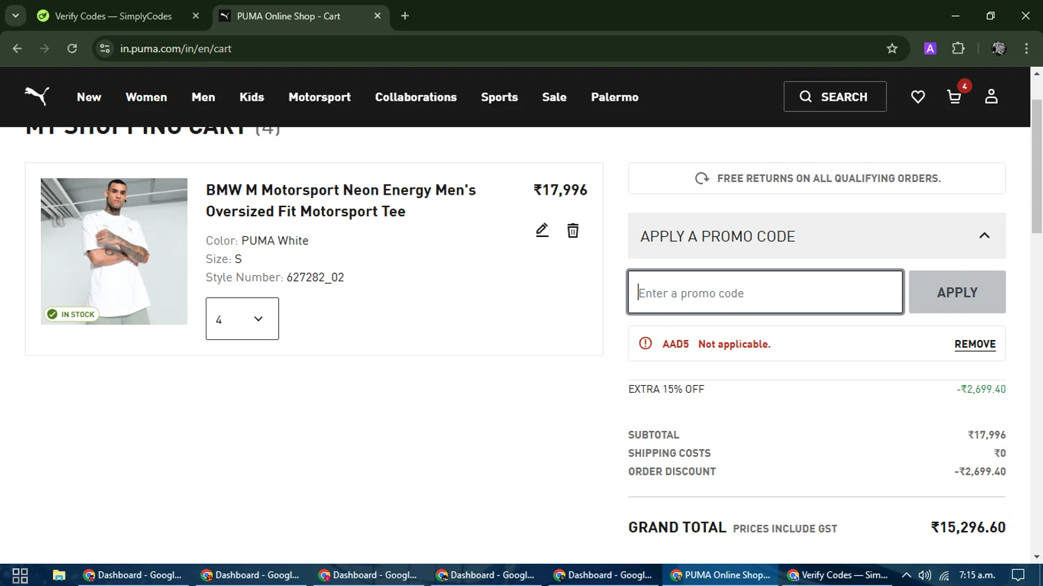
Task: Open the Women menu
Action: click(146, 97)
